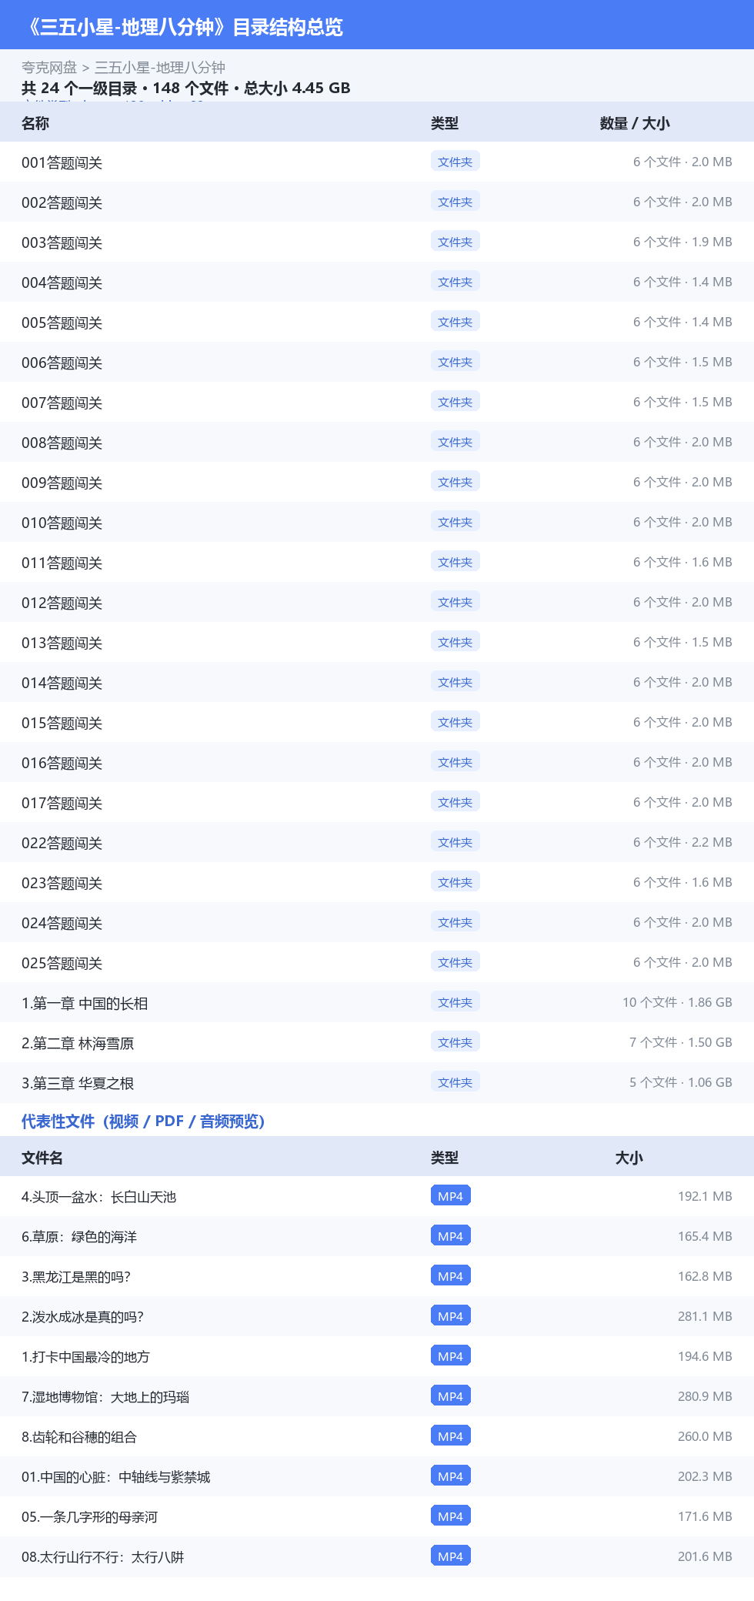
Task: Choose the 013答题闯关 row
Action: (x=377, y=642)
